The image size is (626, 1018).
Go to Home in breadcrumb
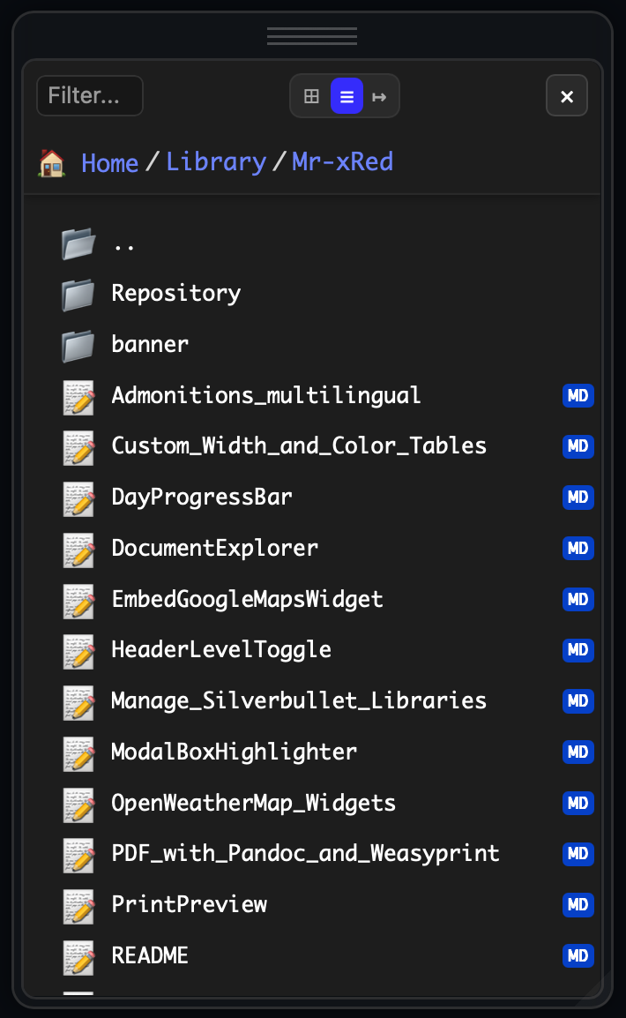tap(109, 163)
